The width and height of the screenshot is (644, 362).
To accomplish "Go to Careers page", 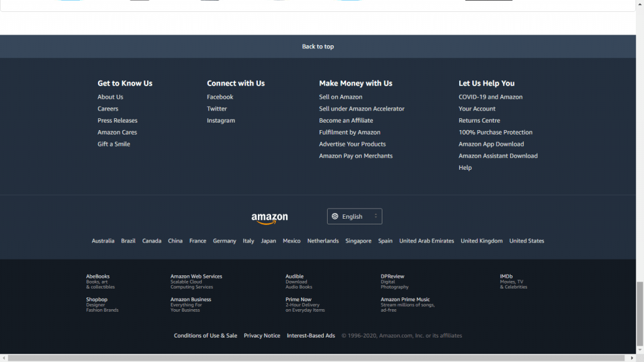I will pyautogui.click(x=108, y=109).
